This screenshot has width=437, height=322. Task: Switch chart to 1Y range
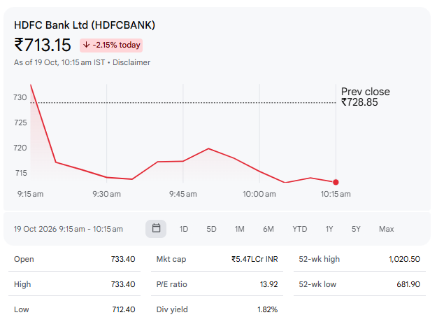(x=329, y=229)
